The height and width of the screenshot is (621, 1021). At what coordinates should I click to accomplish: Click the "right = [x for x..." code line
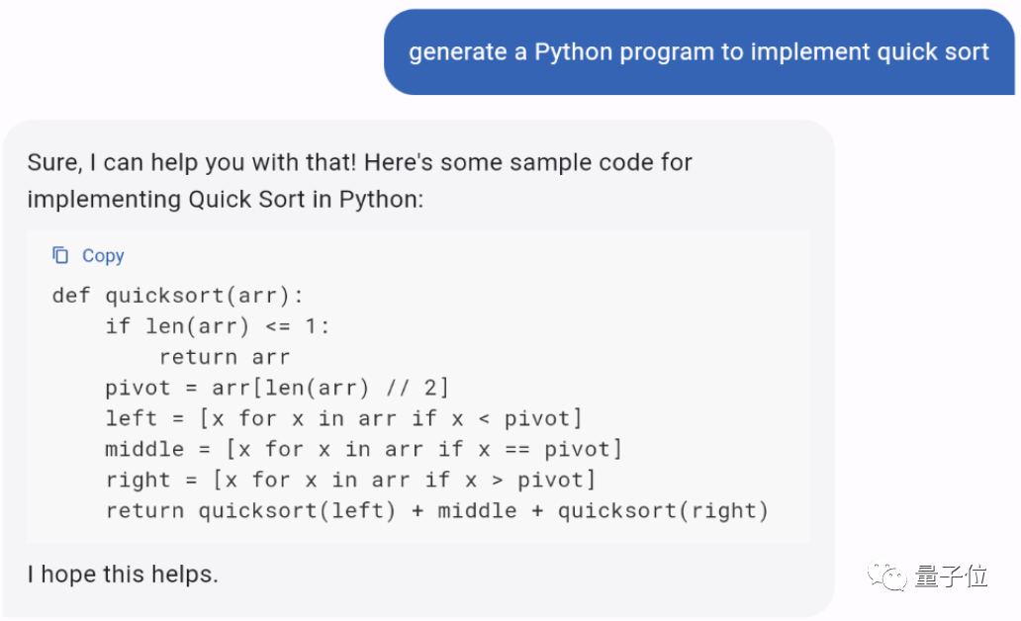pos(350,480)
